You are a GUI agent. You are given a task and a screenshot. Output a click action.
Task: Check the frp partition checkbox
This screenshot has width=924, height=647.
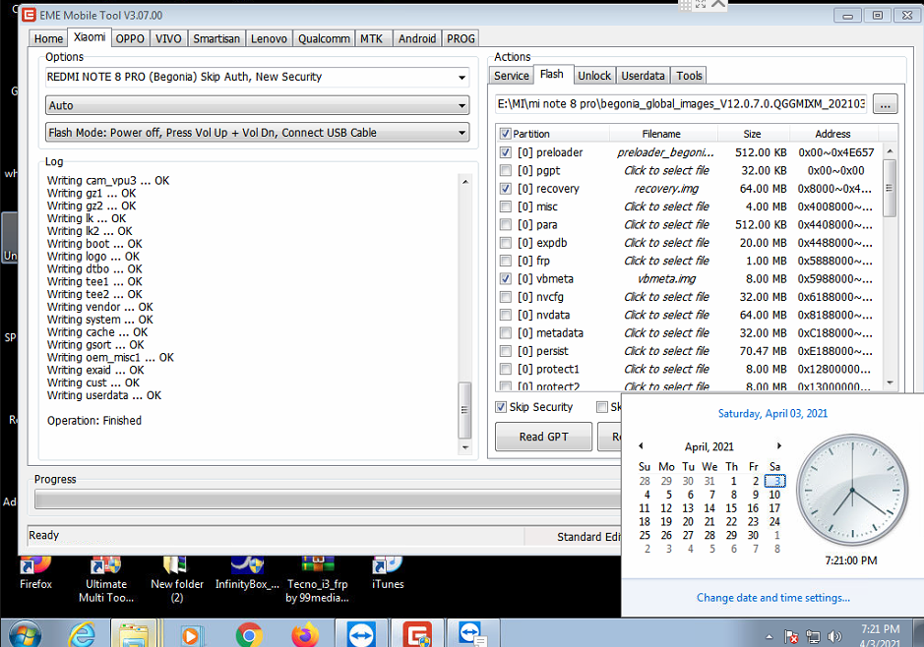coord(505,261)
